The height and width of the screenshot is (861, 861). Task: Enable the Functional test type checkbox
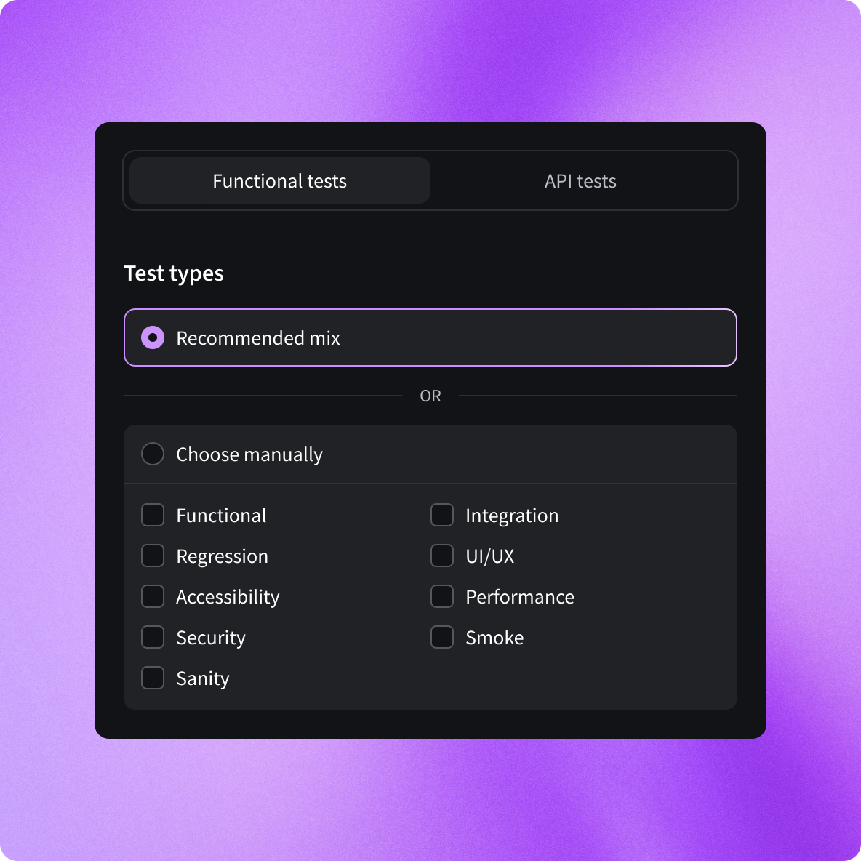tap(153, 515)
